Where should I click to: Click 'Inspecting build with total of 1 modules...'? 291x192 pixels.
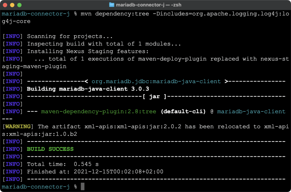[x=104, y=44]
